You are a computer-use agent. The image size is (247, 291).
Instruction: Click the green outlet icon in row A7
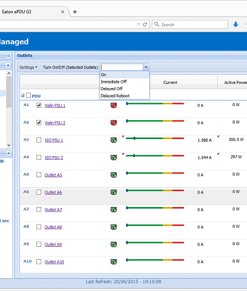coord(114,210)
